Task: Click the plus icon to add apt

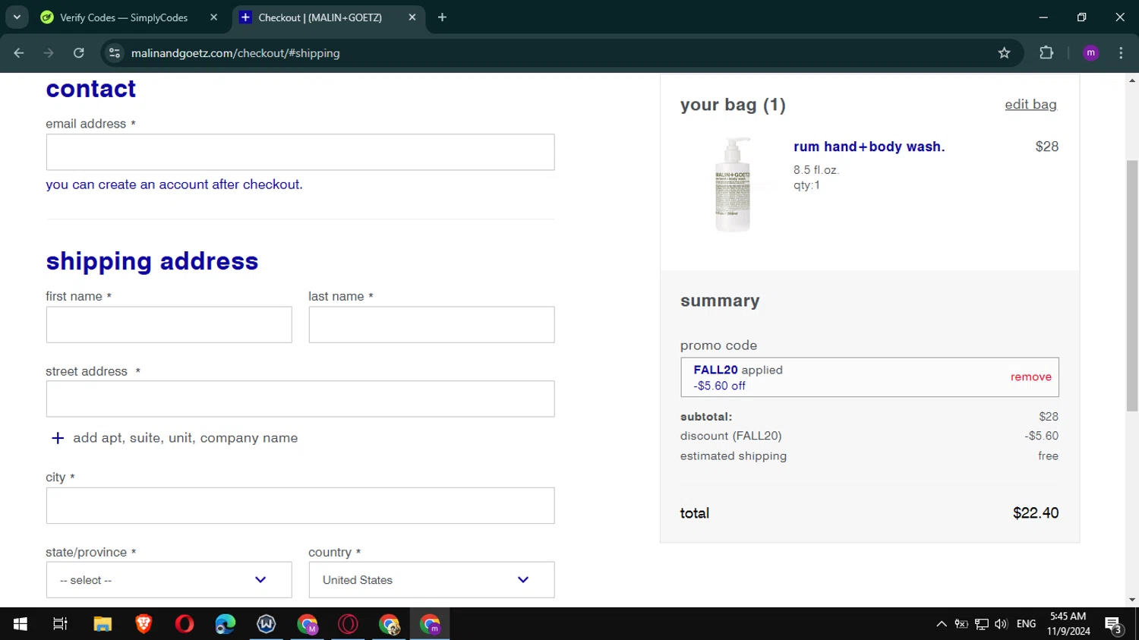Action: (58, 438)
